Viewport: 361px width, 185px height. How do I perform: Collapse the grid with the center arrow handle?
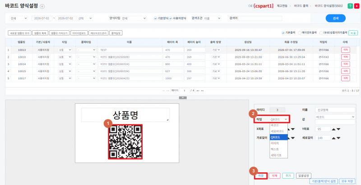coord(183,97)
